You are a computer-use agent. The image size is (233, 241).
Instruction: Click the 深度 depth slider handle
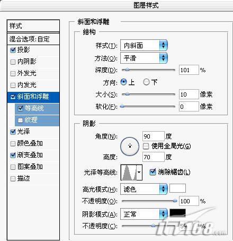click(x=127, y=70)
